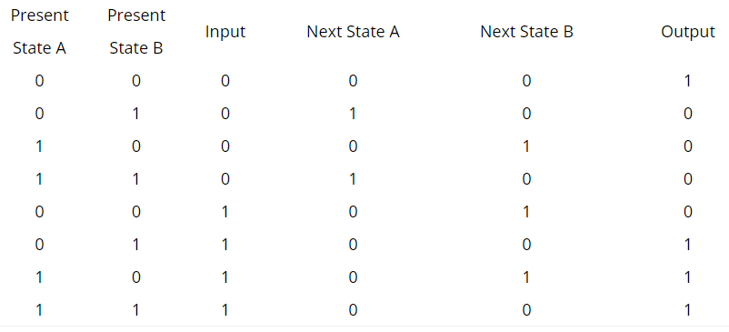
Task: Select the Input value in the fifth row
Action: pyautogui.click(x=225, y=212)
